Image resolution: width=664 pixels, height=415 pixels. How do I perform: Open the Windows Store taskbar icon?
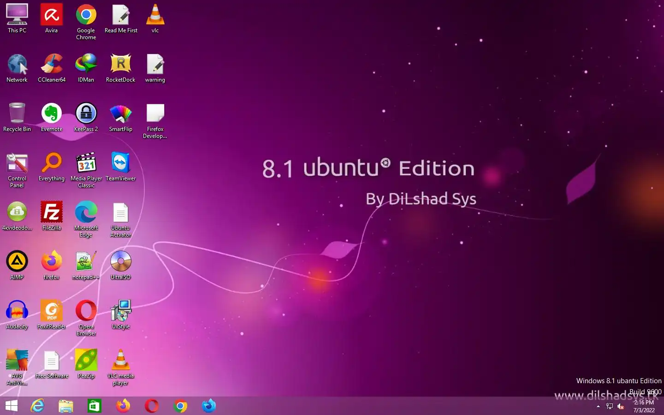pos(95,406)
